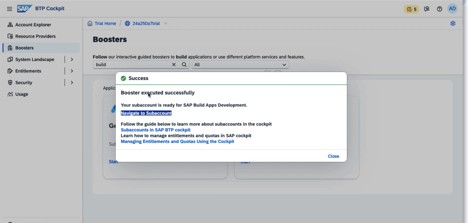Open the AD user profile avatar
The image size is (468, 223).
[452, 9]
